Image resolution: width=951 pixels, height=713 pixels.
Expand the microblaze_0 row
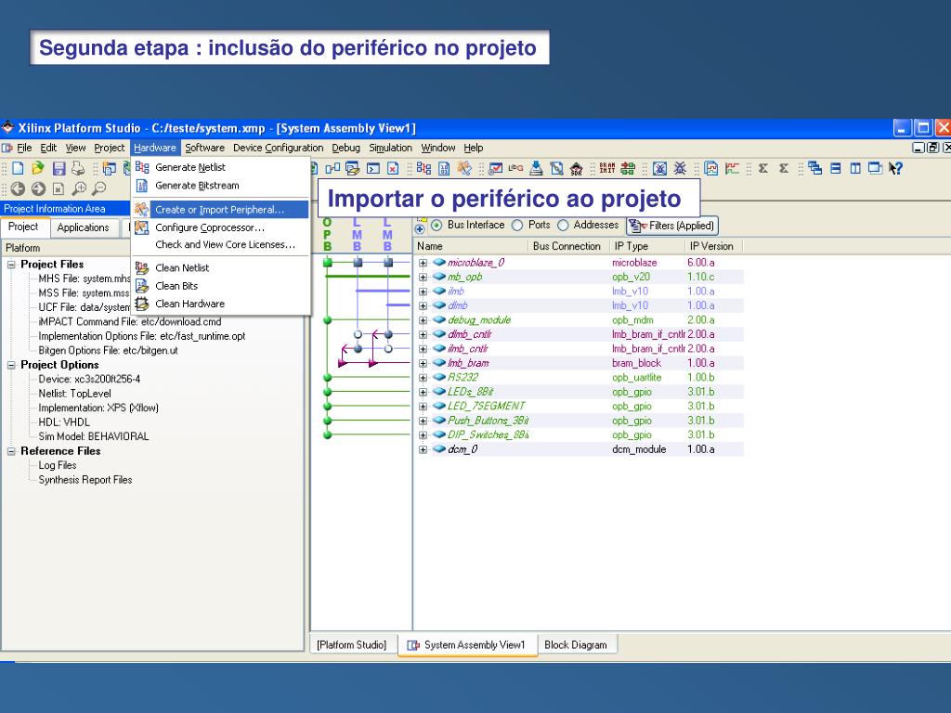pyautogui.click(x=423, y=263)
